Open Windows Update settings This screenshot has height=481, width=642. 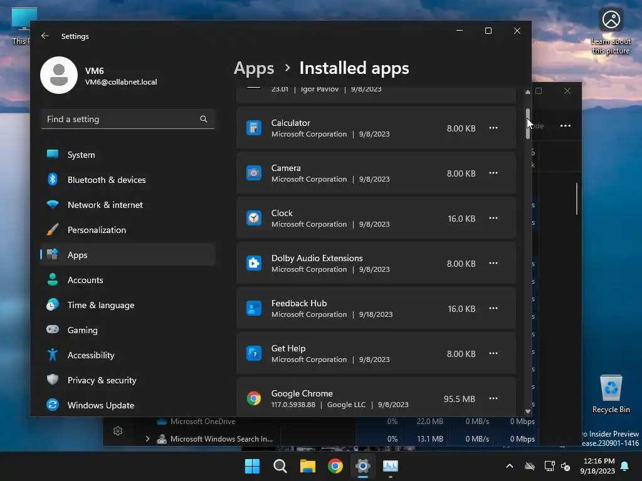coord(128,405)
